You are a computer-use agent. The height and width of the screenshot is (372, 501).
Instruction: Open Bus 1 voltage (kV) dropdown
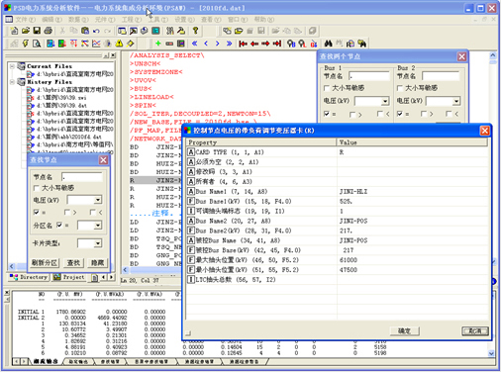coord(385,101)
